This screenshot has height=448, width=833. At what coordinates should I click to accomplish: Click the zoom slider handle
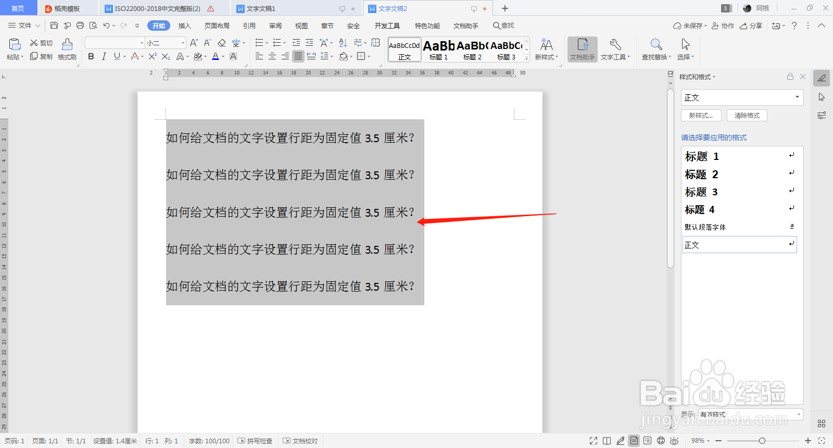pyautogui.click(x=762, y=441)
